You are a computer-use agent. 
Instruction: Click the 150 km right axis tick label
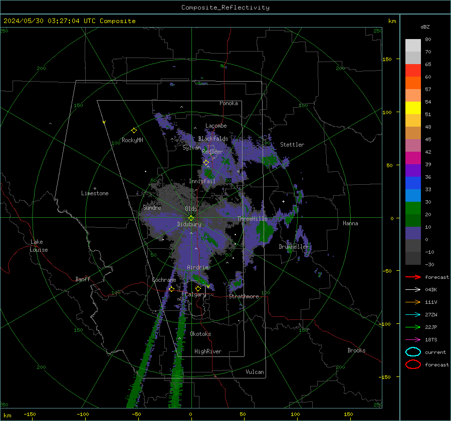387,59
